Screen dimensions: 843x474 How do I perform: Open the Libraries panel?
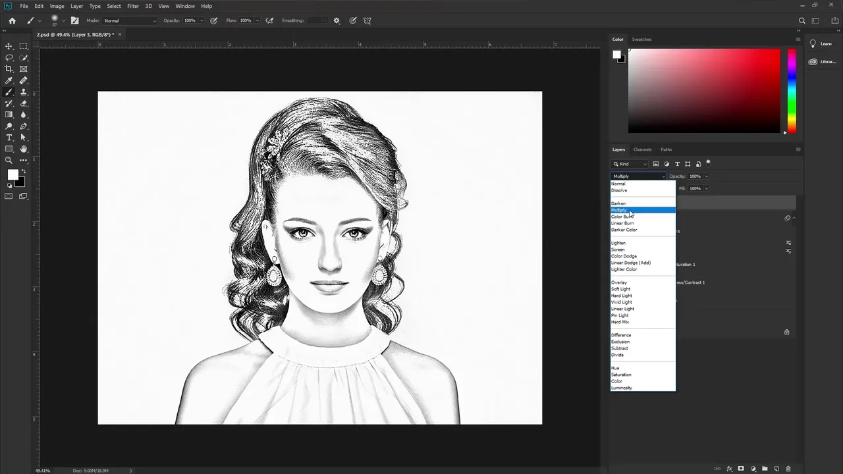[x=822, y=62]
